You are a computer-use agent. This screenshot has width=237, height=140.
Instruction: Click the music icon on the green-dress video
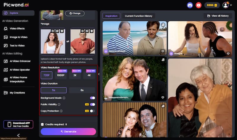coord(163,60)
